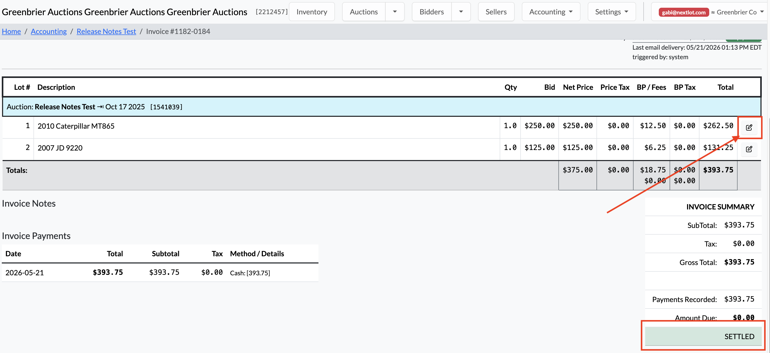Click the 2010 Caterpillar MT865 description
This screenshot has height=353, width=770.
(x=76, y=126)
